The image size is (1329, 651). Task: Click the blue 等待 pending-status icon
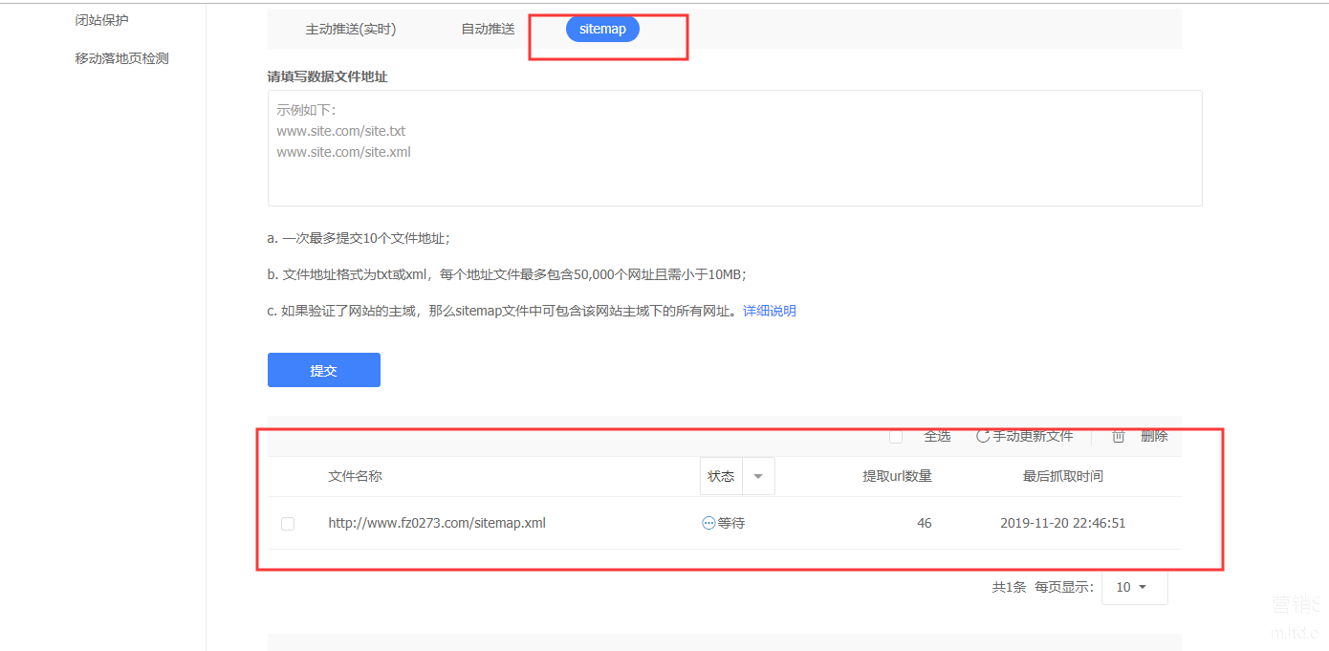pyautogui.click(x=708, y=523)
